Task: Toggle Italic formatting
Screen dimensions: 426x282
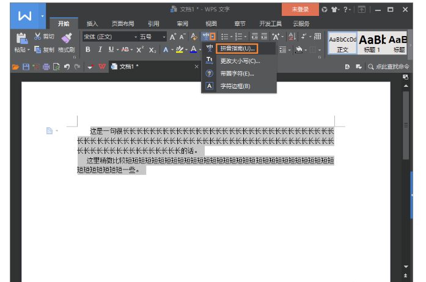Action: tap(100, 50)
